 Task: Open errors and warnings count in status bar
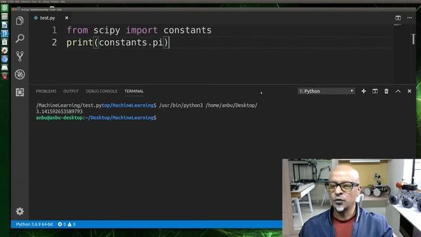(x=66, y=224)
